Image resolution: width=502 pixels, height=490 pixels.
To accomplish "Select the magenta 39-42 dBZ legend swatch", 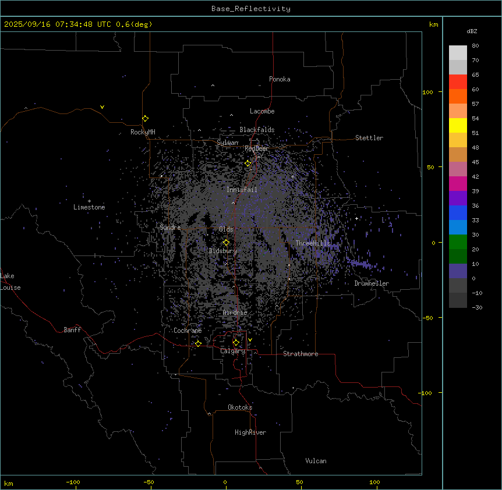I will [458, 183].
